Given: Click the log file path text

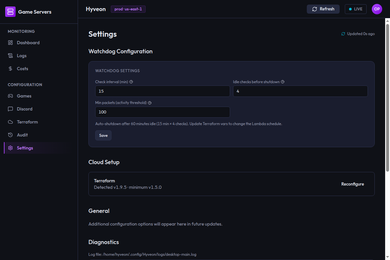Looking at the screenshot, I should 142,254.
